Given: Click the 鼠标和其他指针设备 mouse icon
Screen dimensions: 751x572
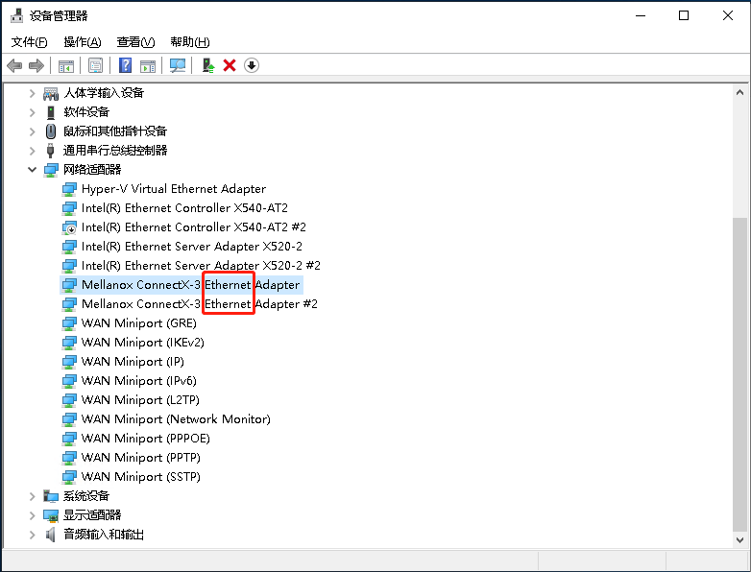Looking at the screenshot, I should (x=51, y=131).
